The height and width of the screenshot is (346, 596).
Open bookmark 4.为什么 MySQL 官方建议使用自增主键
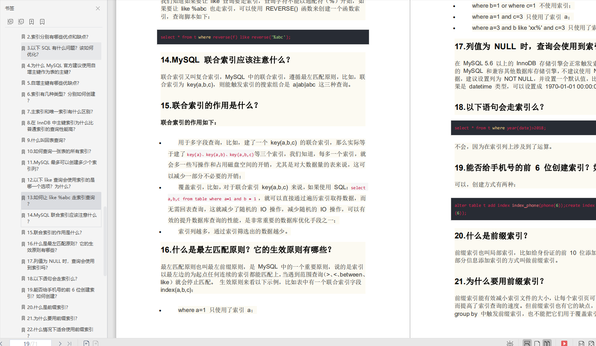pos(60,69)
